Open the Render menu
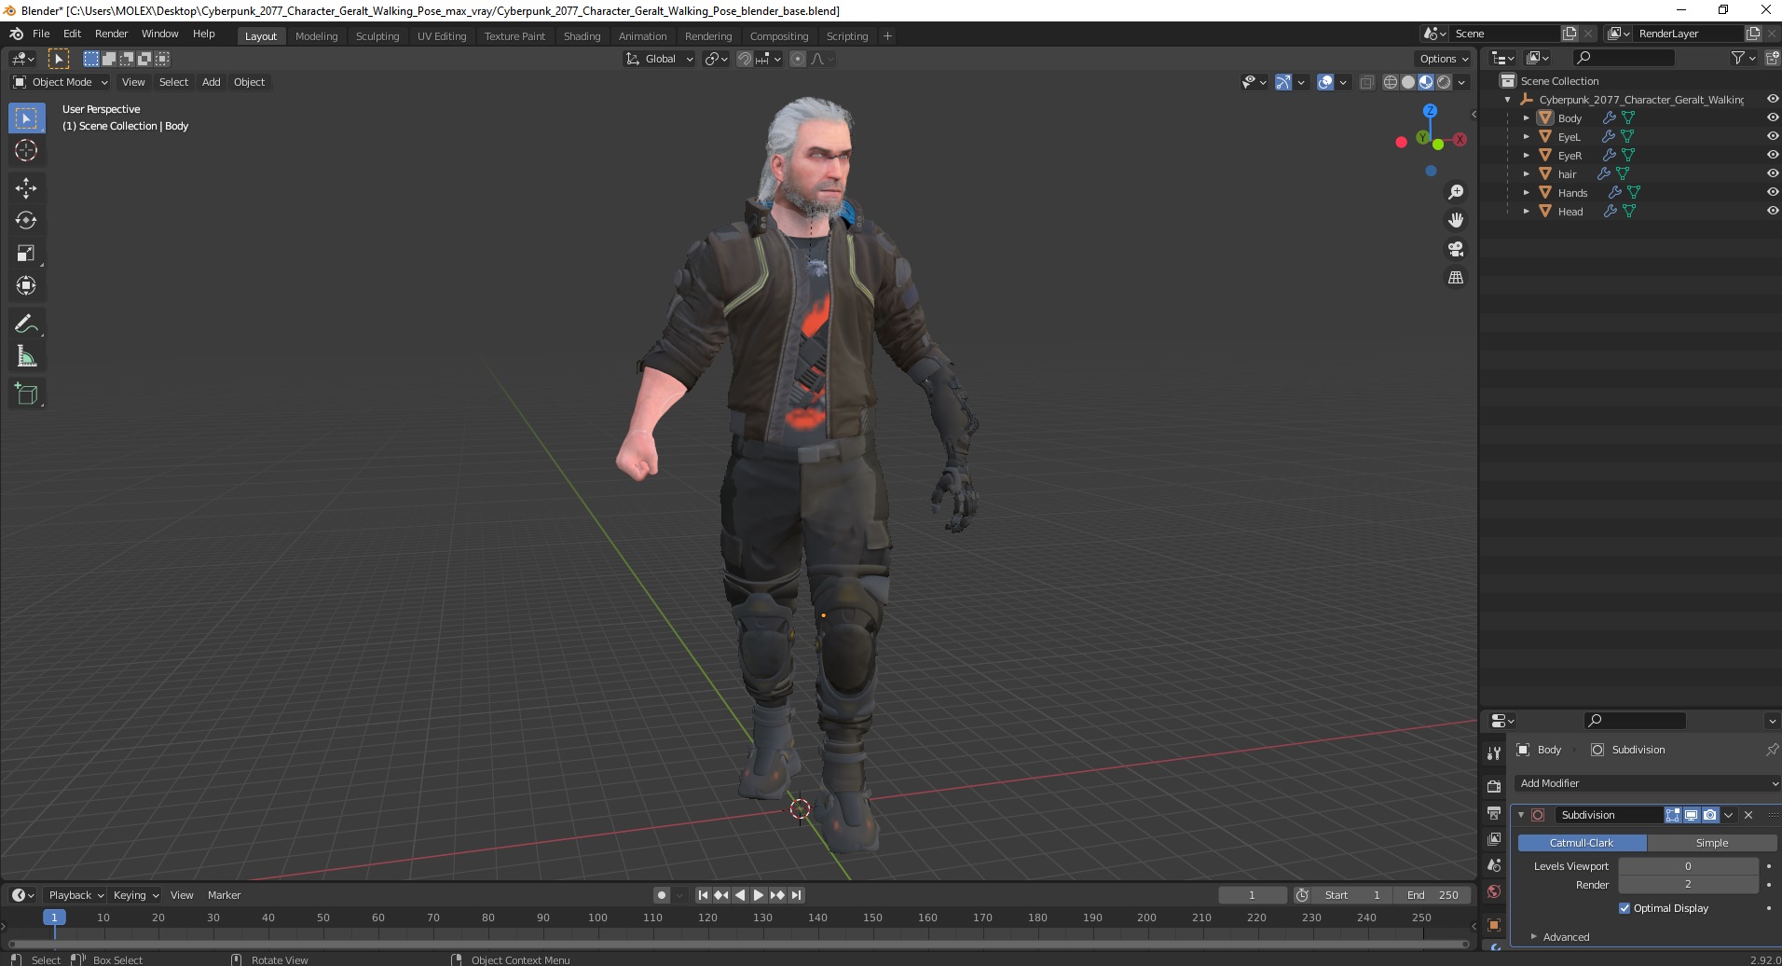This screenshot has height=966, width=1782. [111, 34]
